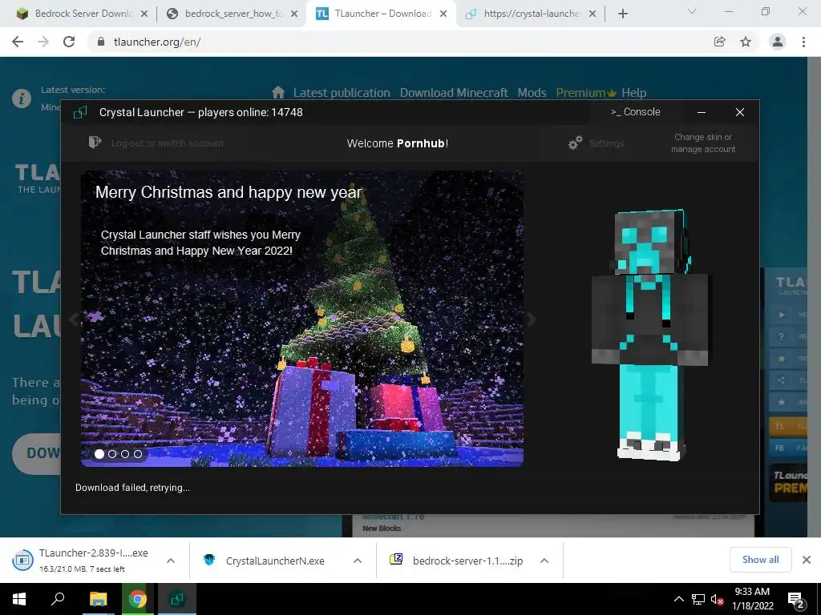This screenshot has height=615, width=821.
Task: Go back in Chrome
Action: (x=18, y=42)
